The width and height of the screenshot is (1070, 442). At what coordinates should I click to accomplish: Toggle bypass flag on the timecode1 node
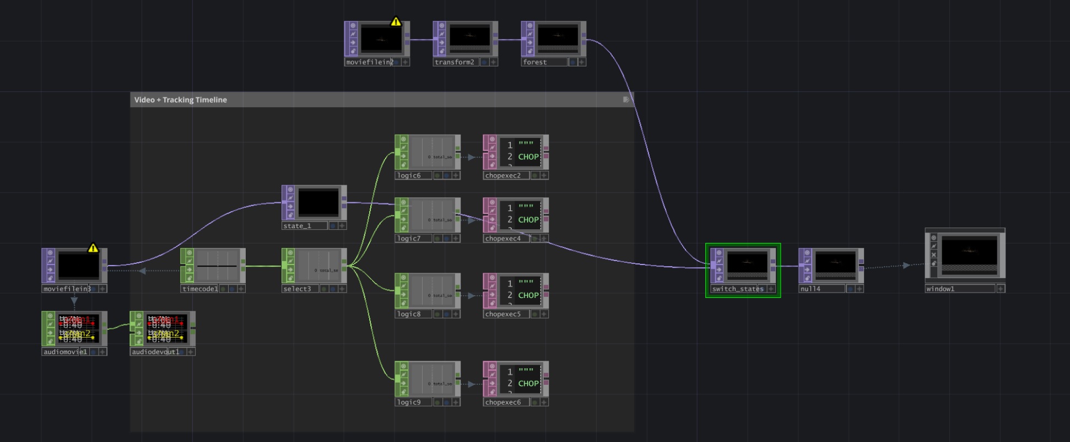189,261
